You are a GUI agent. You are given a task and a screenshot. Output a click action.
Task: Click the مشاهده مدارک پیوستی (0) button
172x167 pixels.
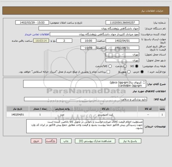95,141
